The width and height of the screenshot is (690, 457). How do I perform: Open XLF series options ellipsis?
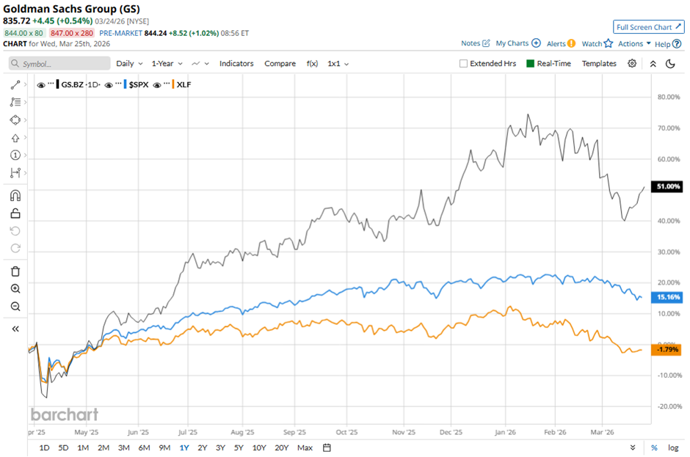tap(167, 83)
